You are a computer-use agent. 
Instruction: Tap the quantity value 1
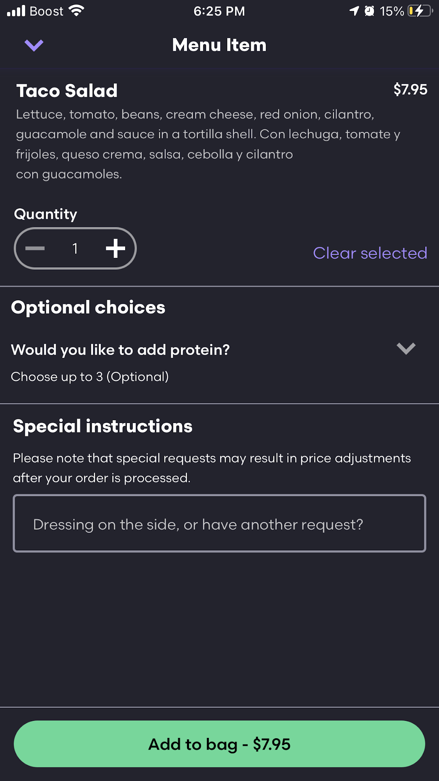(x=75, y=249)
